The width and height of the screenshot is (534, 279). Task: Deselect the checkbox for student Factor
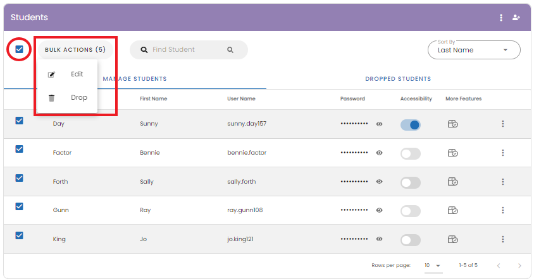click(19, 149)
